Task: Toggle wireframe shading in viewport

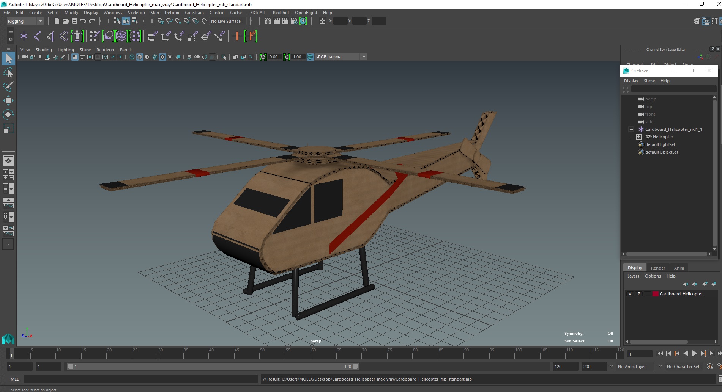Action: [132, 57]
